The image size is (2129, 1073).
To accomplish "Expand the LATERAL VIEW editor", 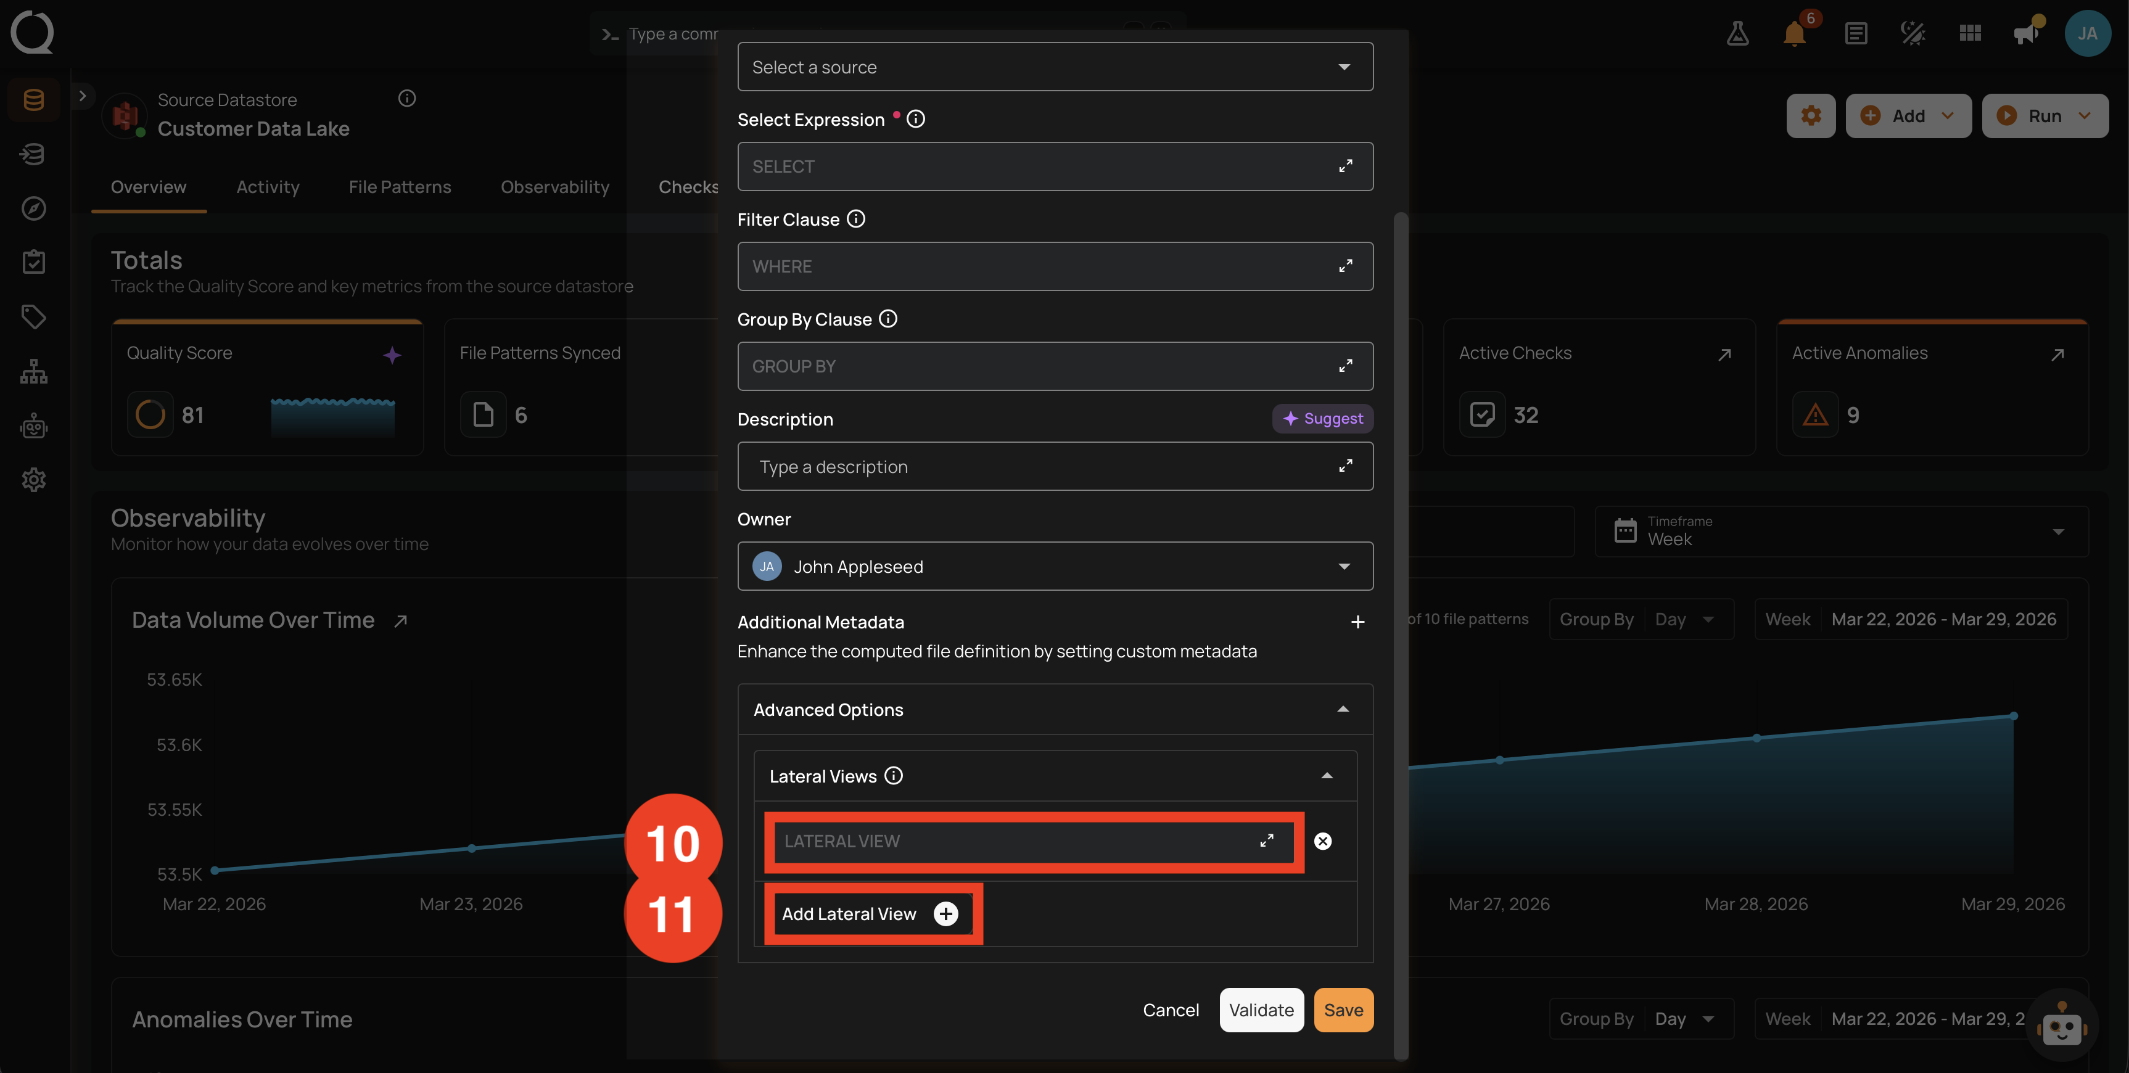I will tap(1266, 841).
